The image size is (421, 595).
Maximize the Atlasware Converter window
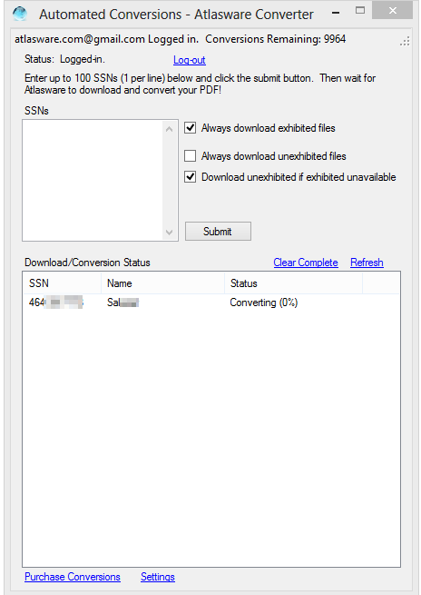(360, 11)
